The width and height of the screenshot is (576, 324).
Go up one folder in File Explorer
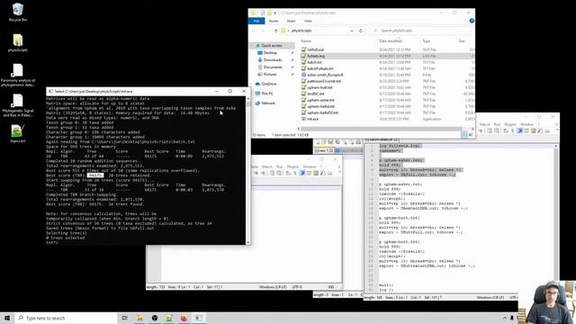276,31
